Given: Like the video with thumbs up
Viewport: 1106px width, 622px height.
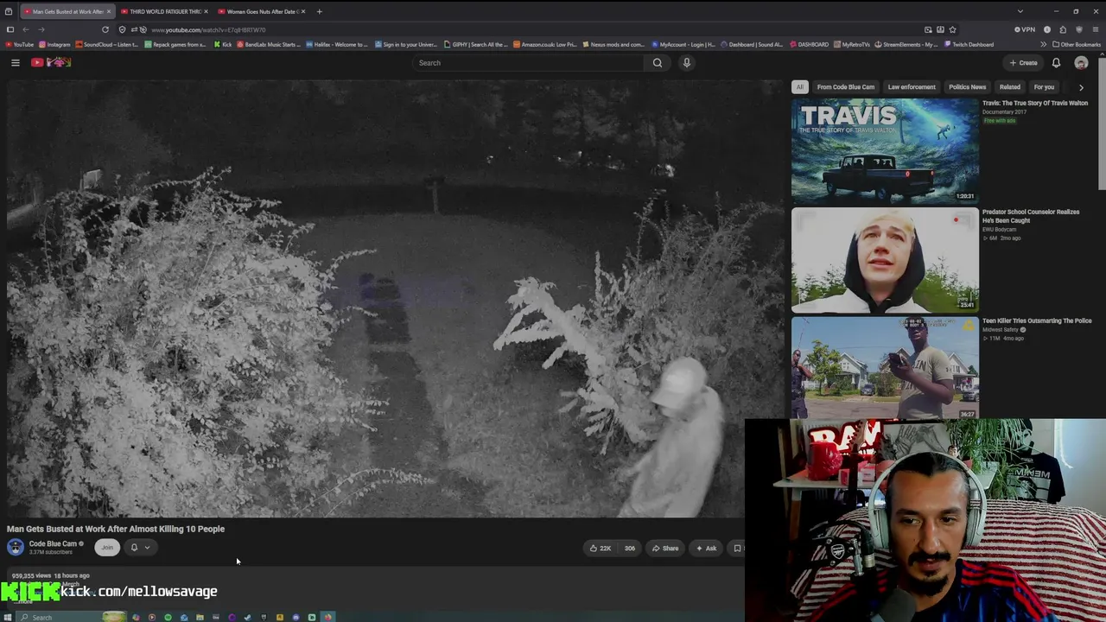Looking at the screenshot, I should (601, 548).
